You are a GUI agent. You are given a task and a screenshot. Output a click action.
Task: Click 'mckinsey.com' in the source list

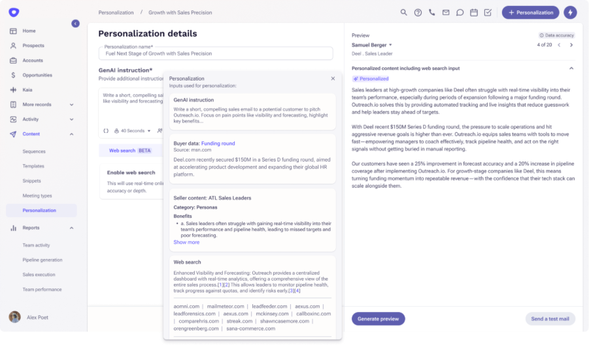coord(272,314)
